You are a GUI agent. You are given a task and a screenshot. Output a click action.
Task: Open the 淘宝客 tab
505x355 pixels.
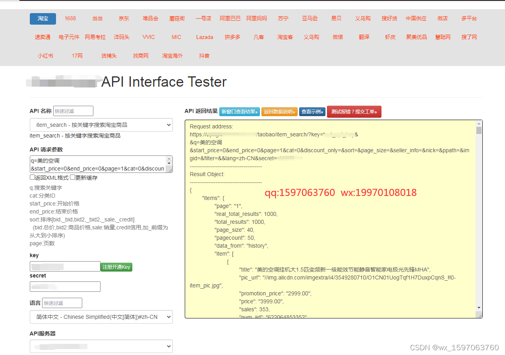[x=285, y=37]
